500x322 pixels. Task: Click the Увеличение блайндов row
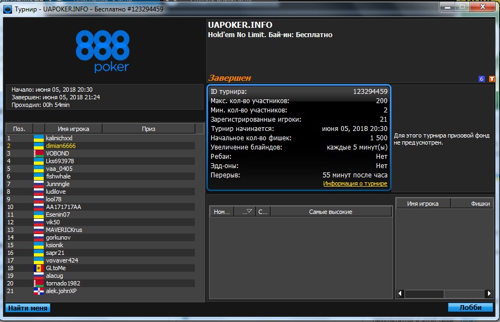pos(299,147)
